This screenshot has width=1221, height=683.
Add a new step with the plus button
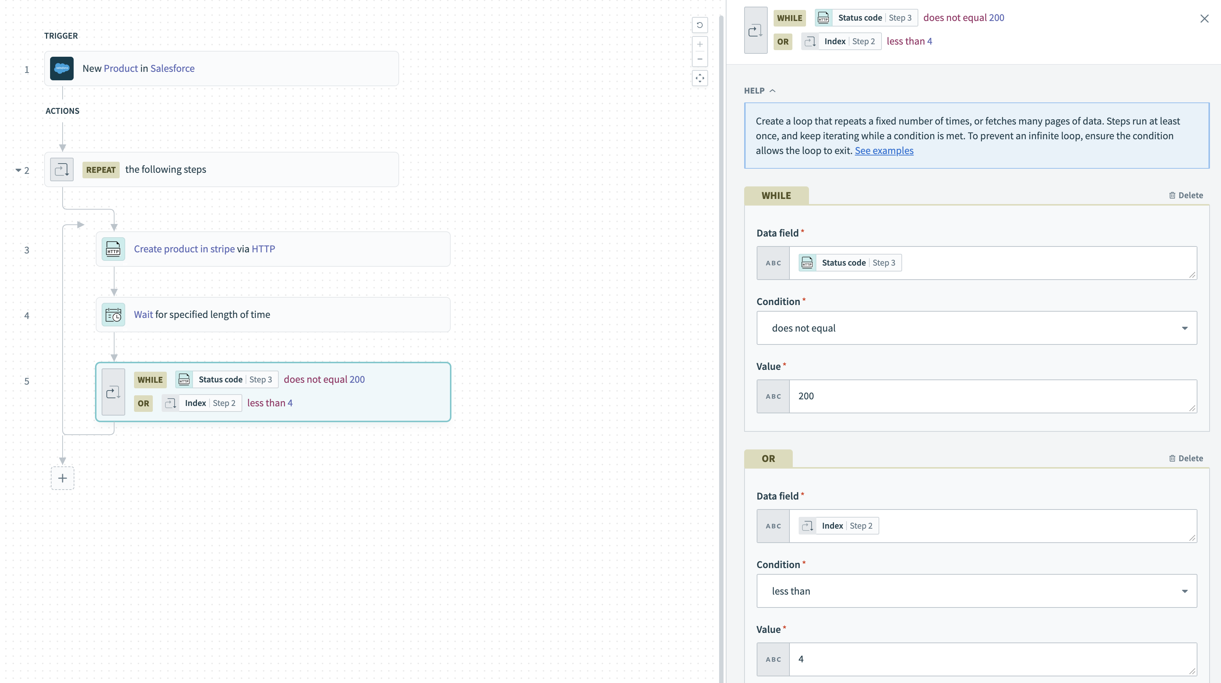[x=63, y=478]
